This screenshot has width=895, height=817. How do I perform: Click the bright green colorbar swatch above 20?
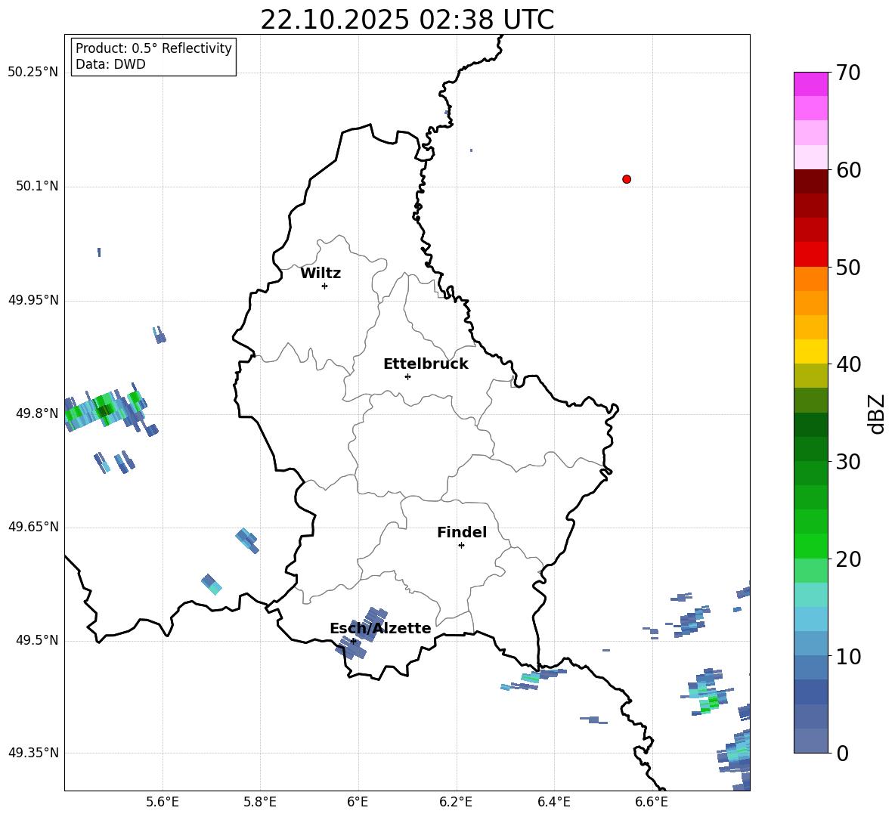click(811, 546)
